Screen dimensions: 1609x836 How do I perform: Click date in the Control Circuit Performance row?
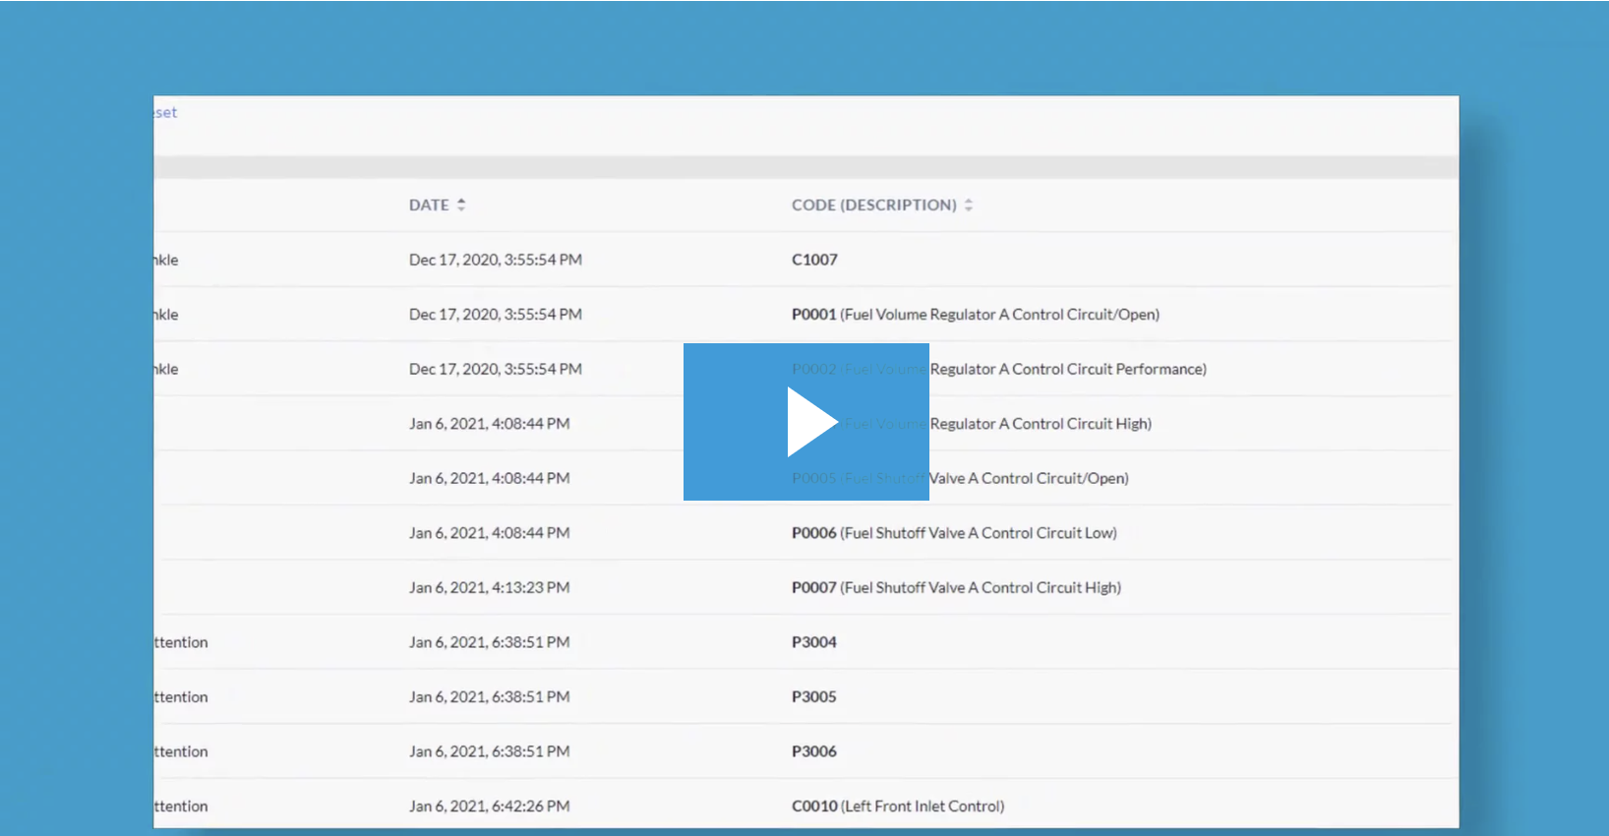pos(496,369)
